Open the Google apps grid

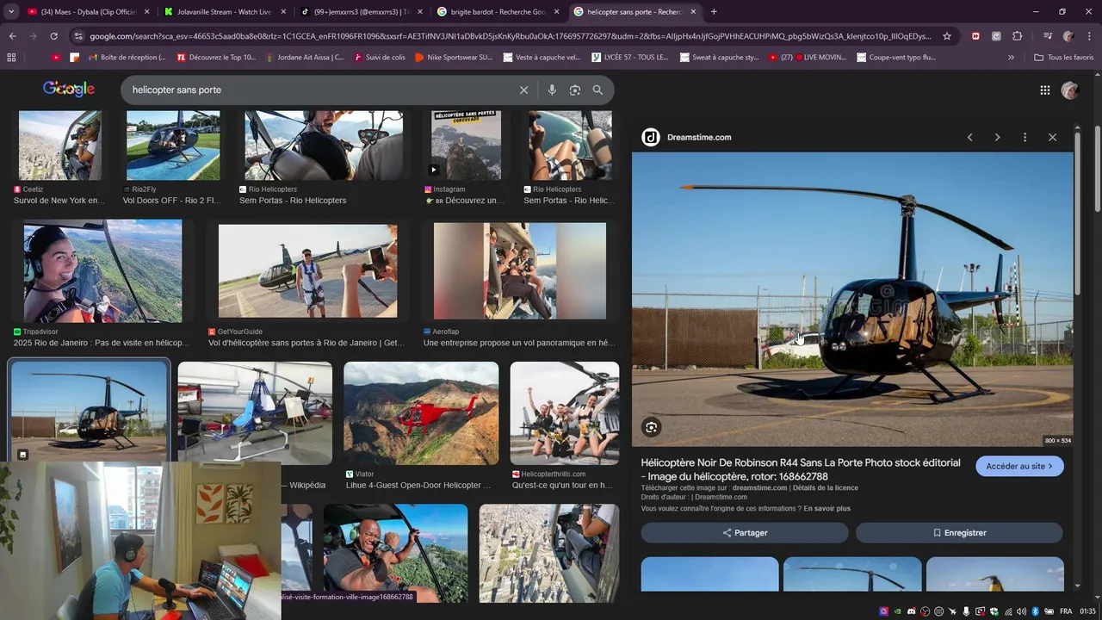1044,90
